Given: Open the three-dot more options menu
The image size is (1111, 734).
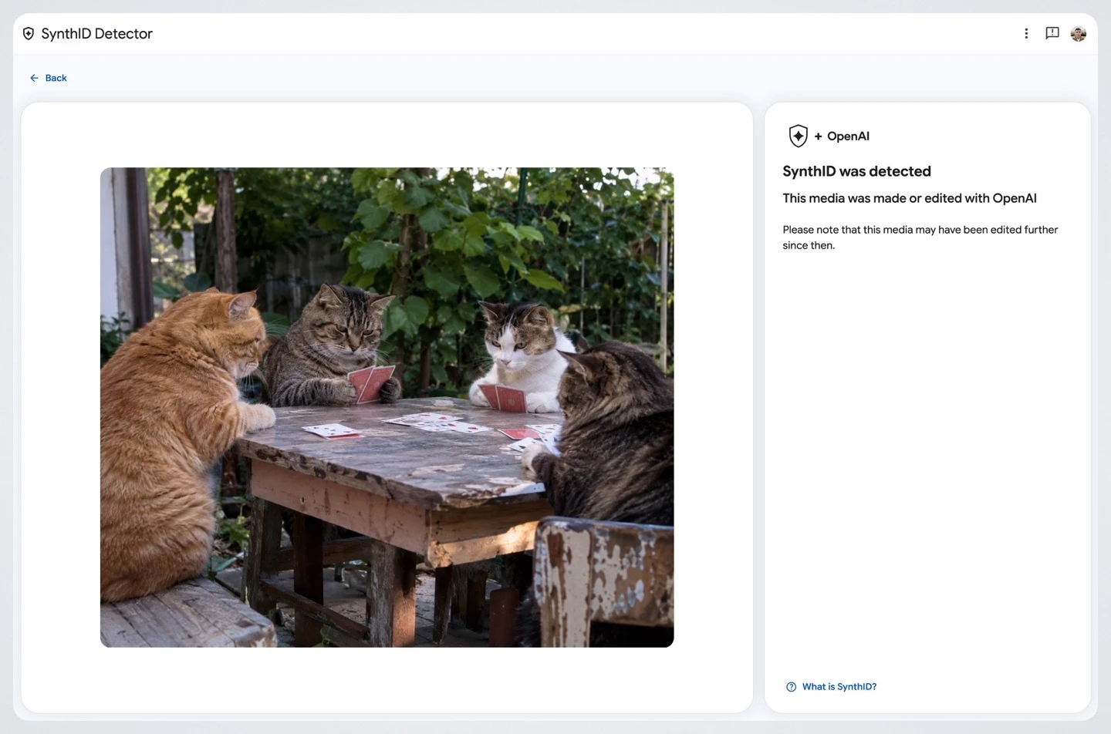Looking at the screenshot, I should pyautogui.click(x=1026, y=33).
